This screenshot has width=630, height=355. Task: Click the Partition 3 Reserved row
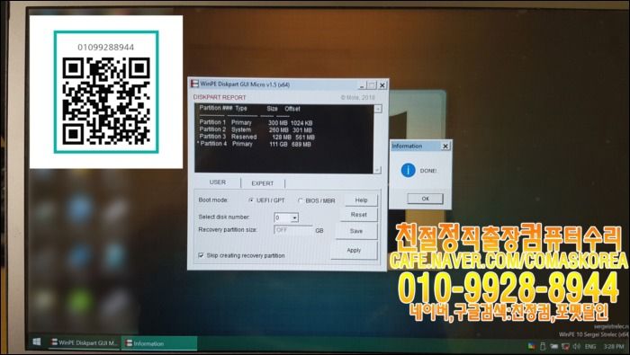pos(256,137)
